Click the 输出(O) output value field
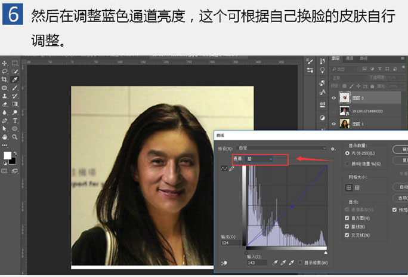Image resolution: width=408 pixels, height=277 pixels. coord(231,242)
